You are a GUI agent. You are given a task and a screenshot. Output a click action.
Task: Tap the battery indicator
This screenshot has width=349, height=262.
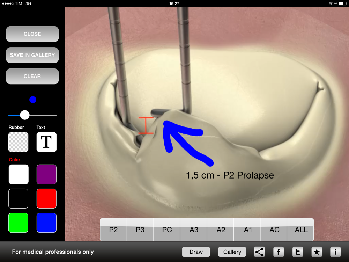tap(342, 3)
